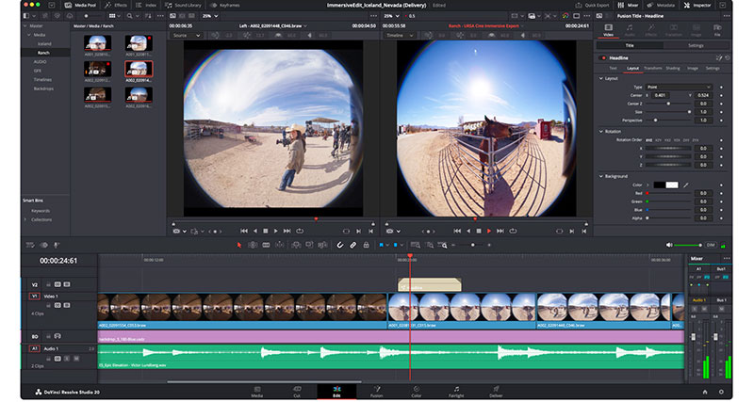Click the Custom Zoom magnifier icon
This screenshot has height=402, width=754.
pyautogui.click(x=443, y=245)
